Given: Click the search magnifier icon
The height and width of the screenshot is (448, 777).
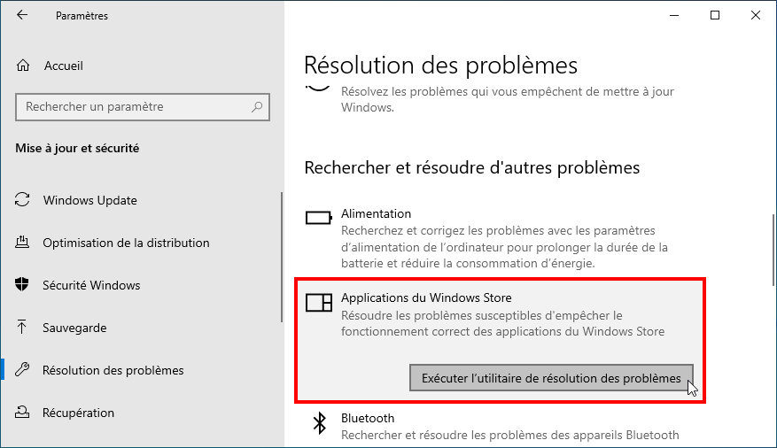Looking at the screenshot, I should [257, 106].
